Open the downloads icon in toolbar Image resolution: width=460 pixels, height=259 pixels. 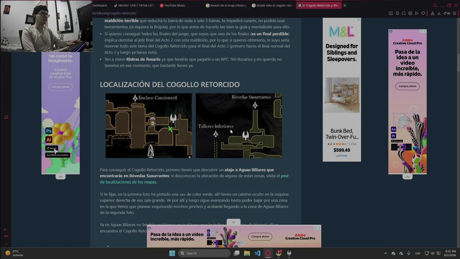click(439, 13)
